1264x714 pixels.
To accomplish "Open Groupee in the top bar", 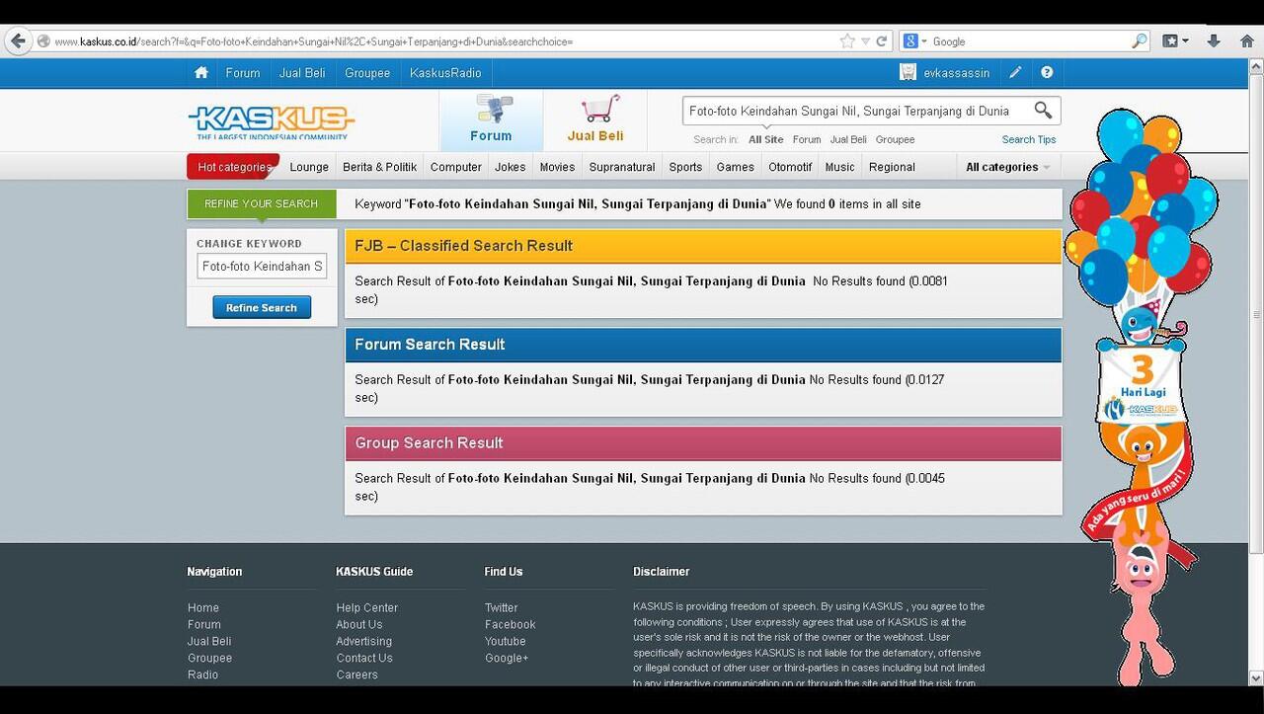I will click(x=367, y=73).
